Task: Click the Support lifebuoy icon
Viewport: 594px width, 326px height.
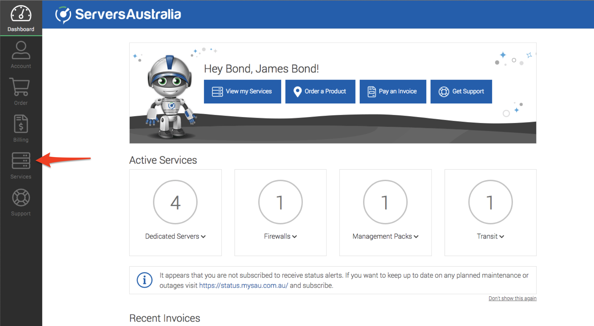Action: [x=21, y=198]
